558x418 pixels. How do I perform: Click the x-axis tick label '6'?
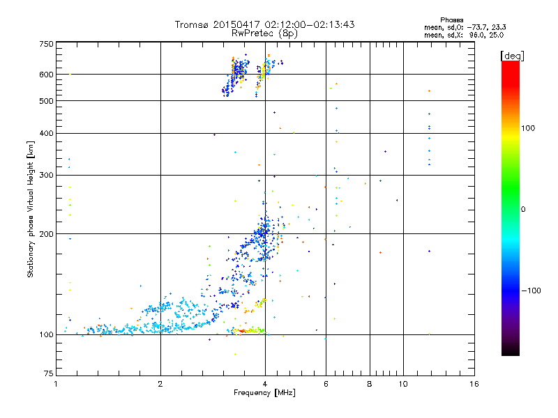tap(326, 384)
